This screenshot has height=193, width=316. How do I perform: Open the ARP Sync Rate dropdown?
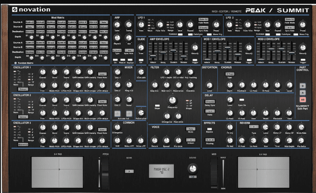129,50
